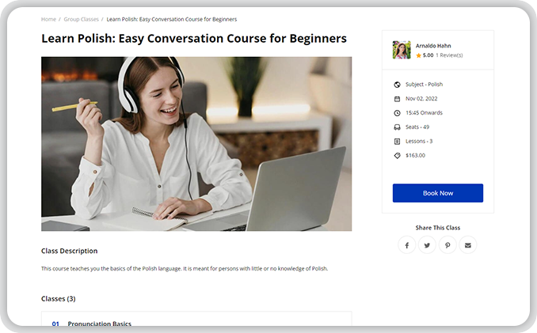Click Arnaldo Hahn's profile avatar
537x333 pixels.
(x=402, y=50)
